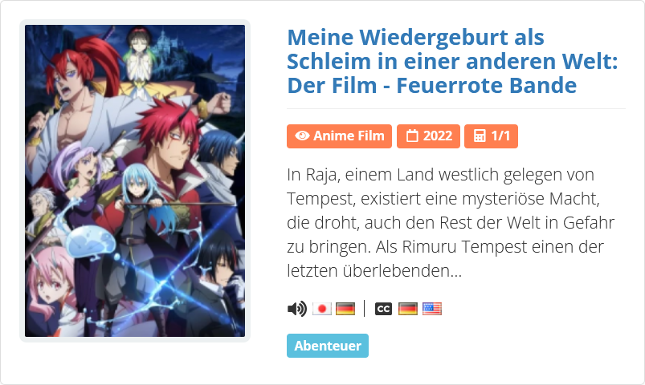The height and width of the screenshot is (385, 645).
Task: Click the truncated text ending letzten überlebenden…
Action: (374, 271)
